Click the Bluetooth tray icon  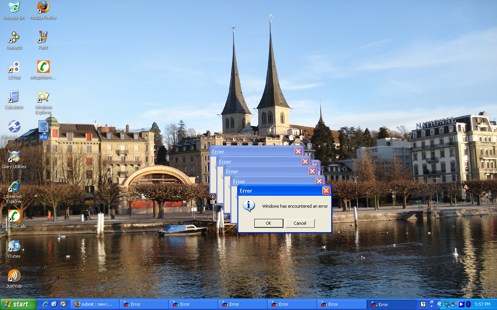pyautogui.click(x=468, y=304)
